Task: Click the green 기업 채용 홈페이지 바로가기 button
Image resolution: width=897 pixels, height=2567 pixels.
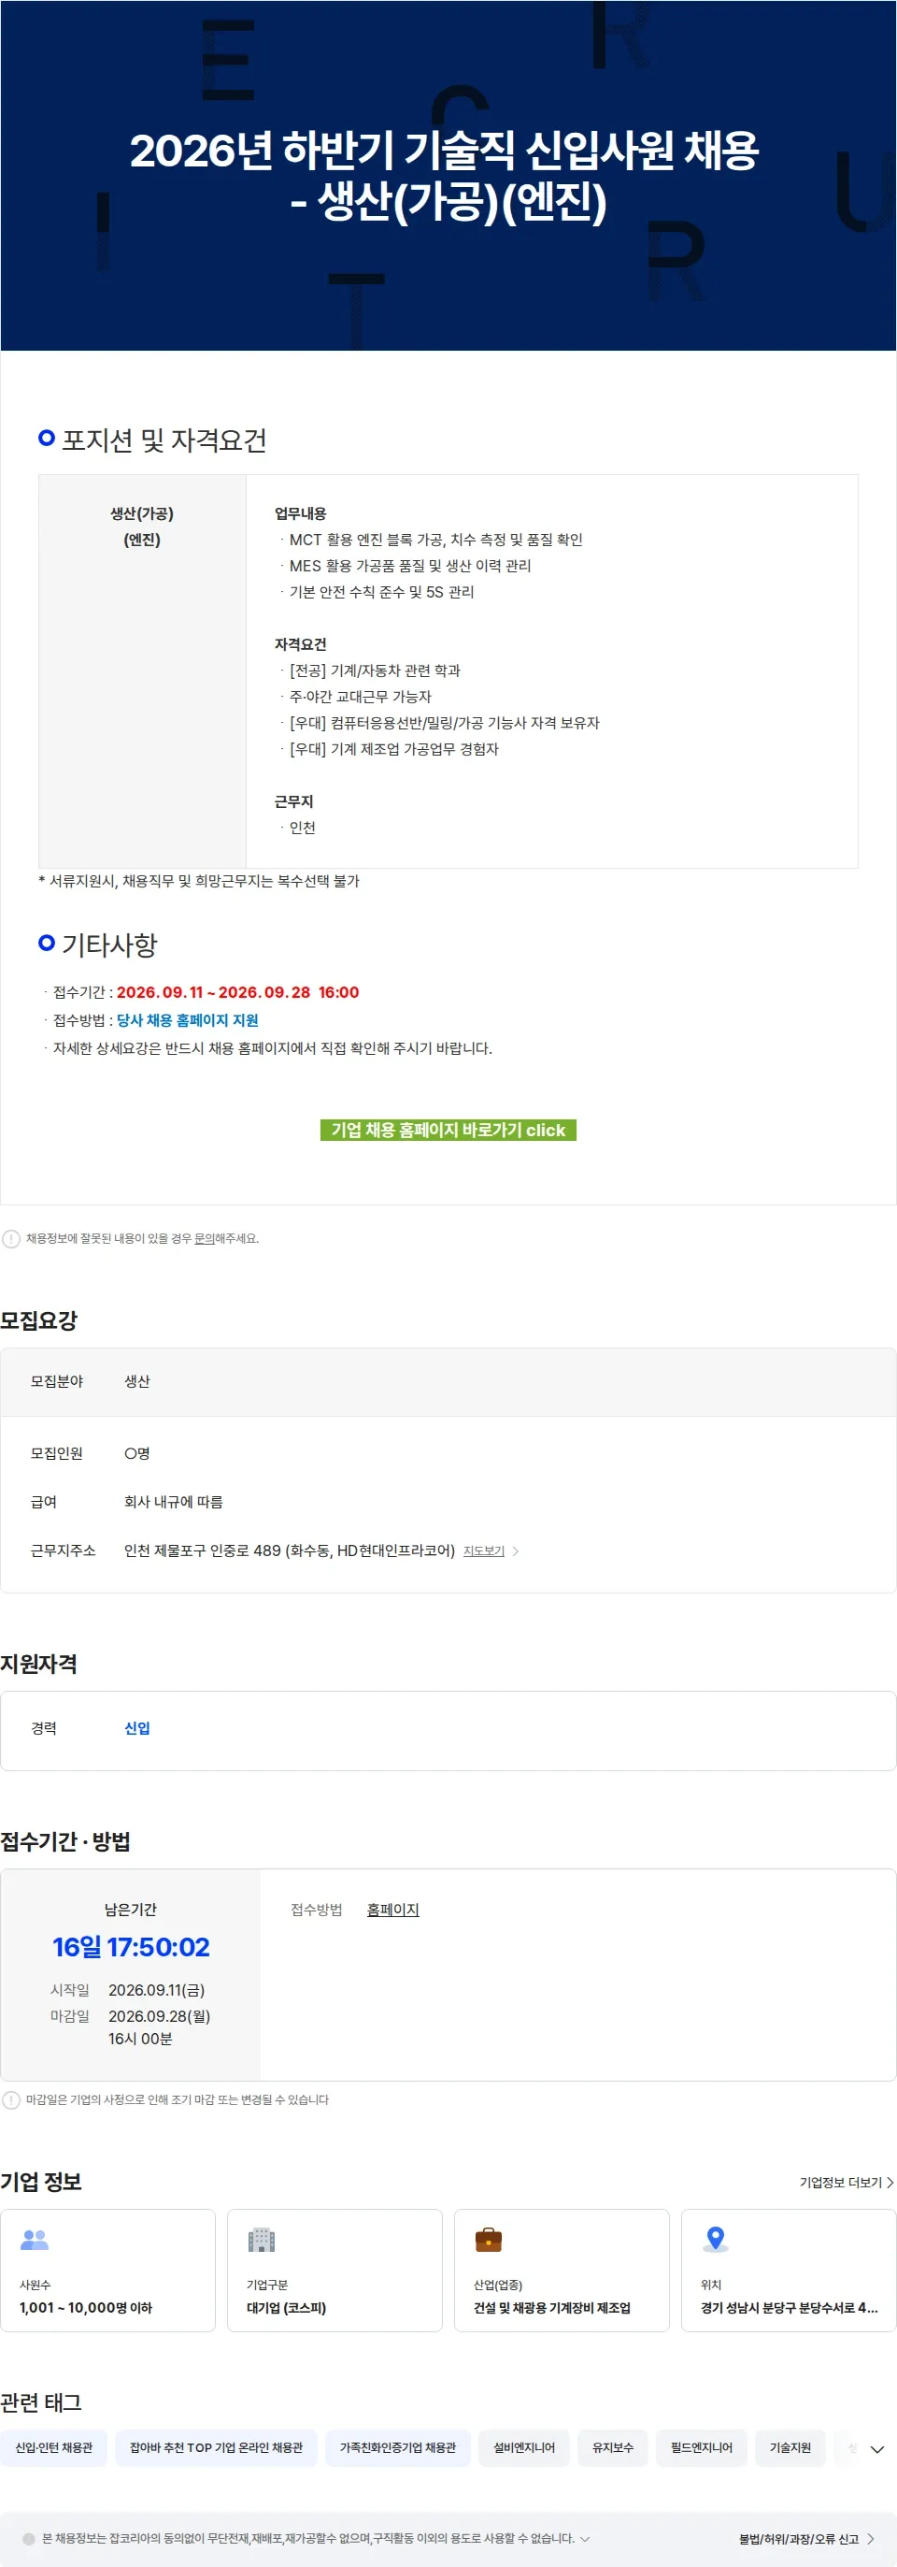Action: click(x=448, y=1129)
